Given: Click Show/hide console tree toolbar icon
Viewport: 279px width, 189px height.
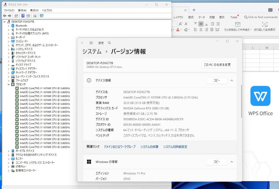Looking at the screenshot, I should 16,16.
